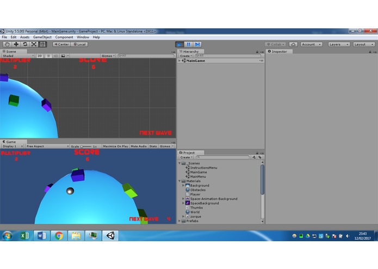Select the Obstacles material
378x269 pixels.
tap(195, 190)
